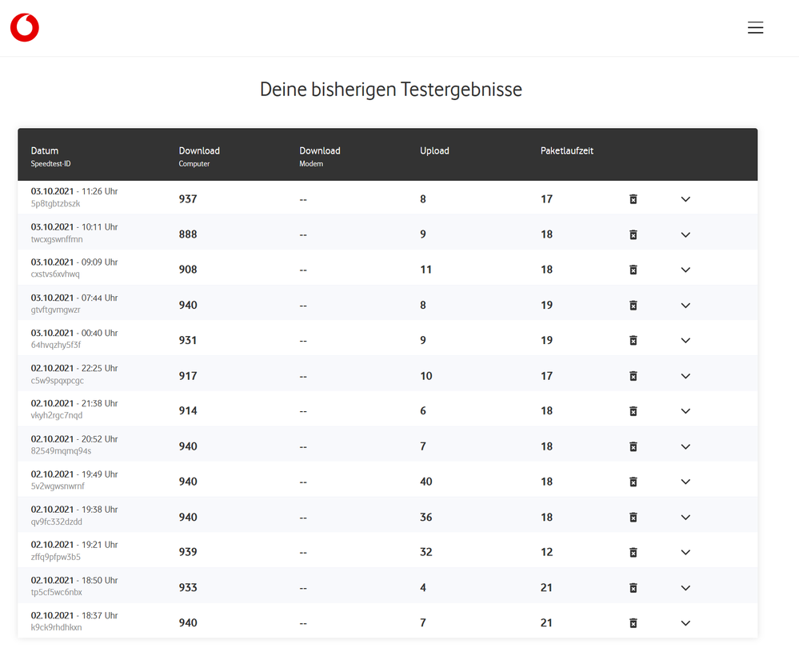Show details for test qv9fc332dzdd
799x660 pixels.
(685, 517)
